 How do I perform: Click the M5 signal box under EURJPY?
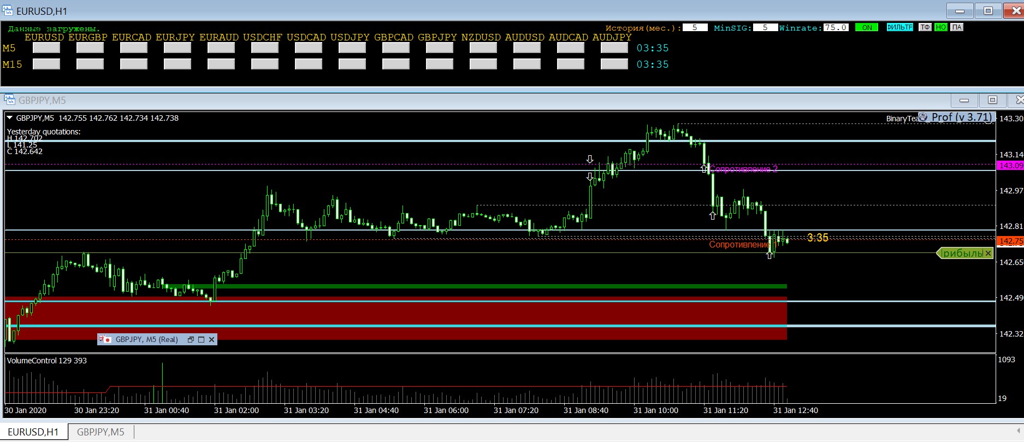[177, 48]
